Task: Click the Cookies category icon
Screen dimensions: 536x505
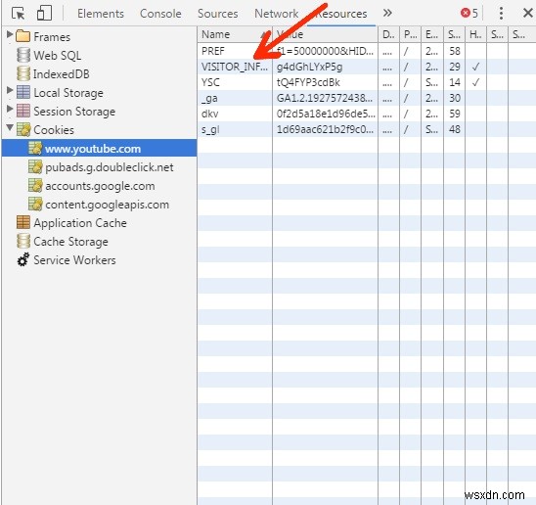Action: coord(23,129)
